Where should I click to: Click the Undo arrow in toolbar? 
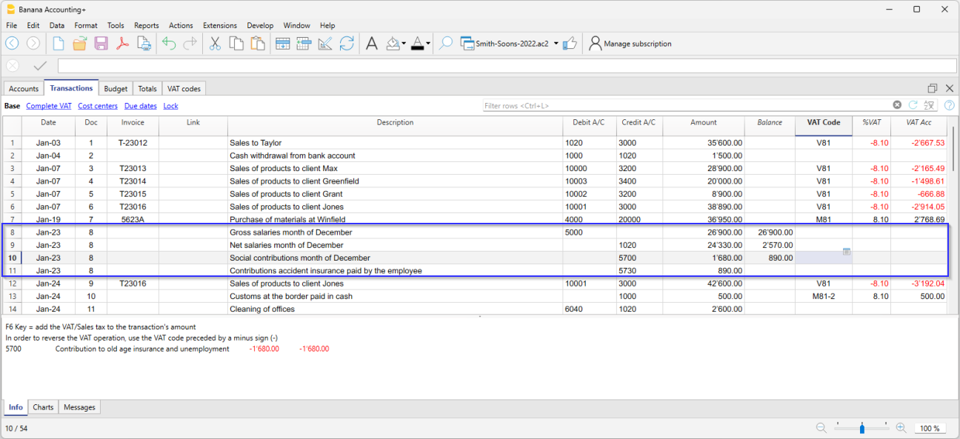click(169, 44)
